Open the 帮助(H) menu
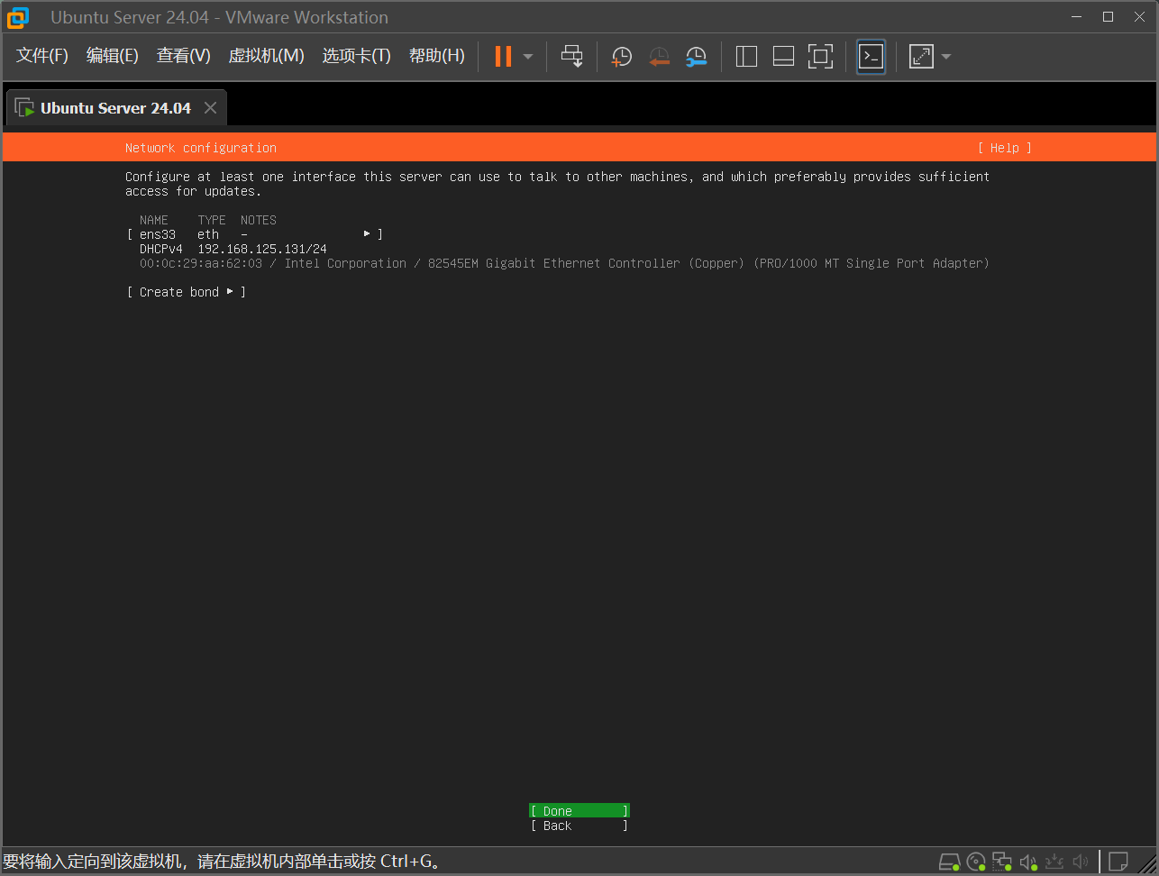 click(x=437, y=56)
